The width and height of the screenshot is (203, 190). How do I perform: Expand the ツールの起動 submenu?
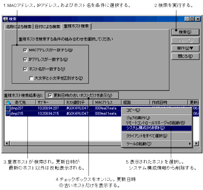pyautogui.click(x=157, y=144)
